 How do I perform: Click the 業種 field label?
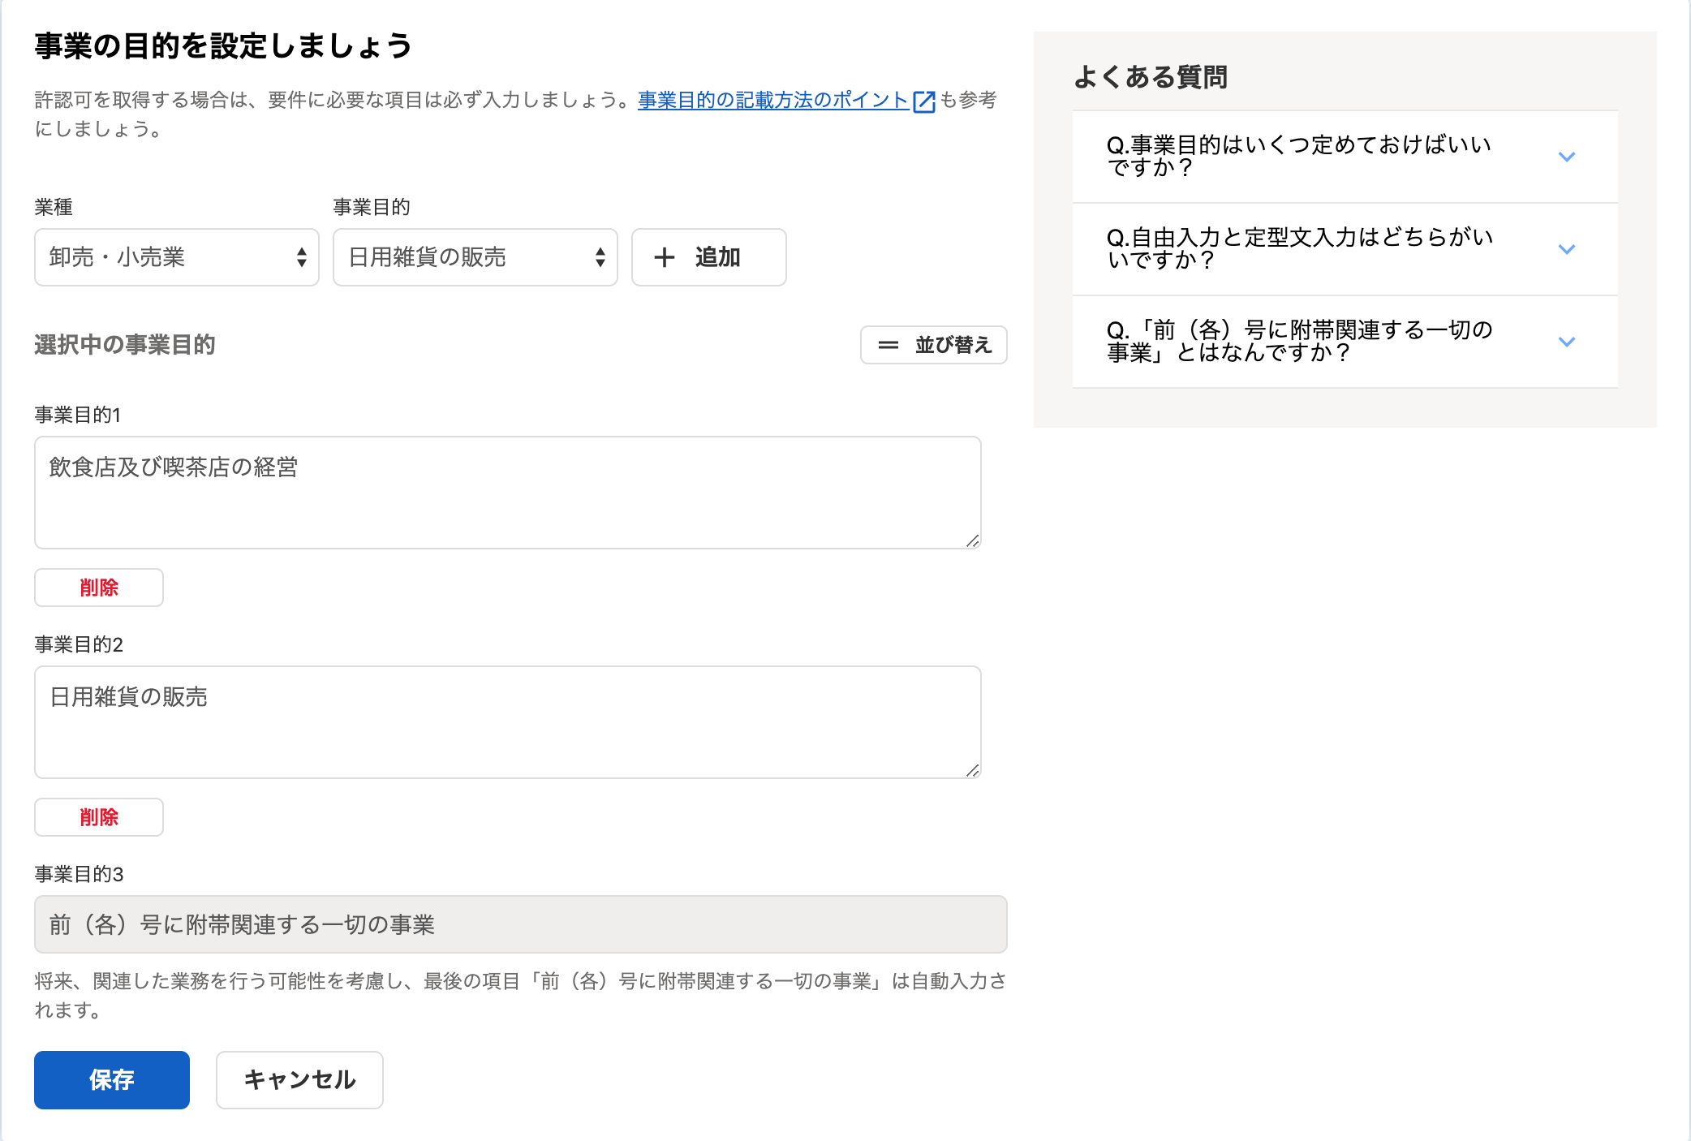pyautogui.click(x=54, y=207)
